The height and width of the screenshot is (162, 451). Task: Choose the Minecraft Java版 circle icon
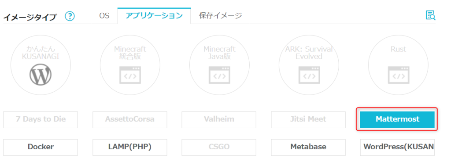(219, 65)
